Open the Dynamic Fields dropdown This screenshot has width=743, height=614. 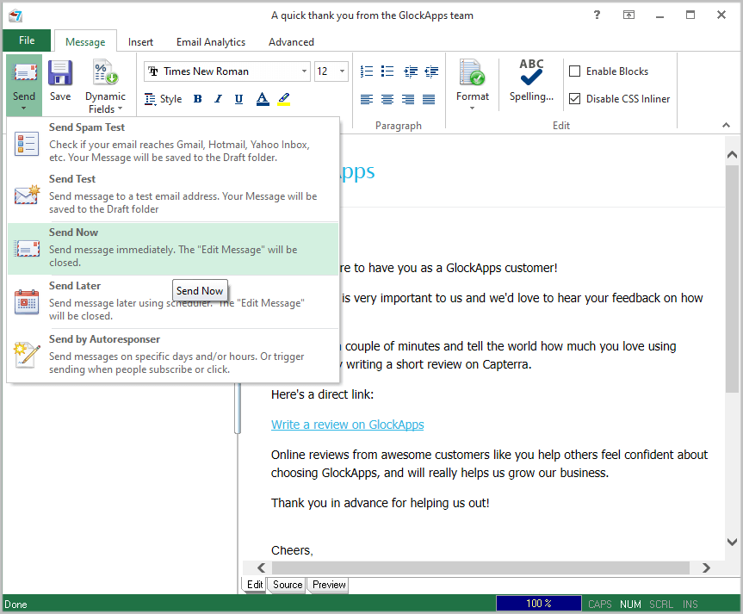tap(105, 86)
